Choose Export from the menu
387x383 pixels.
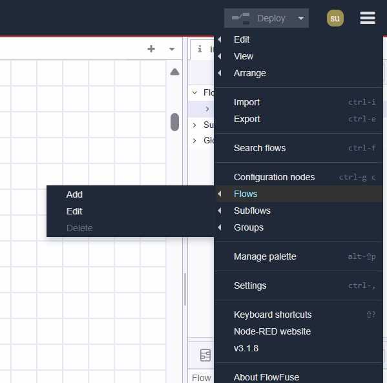tap(298, 119)
